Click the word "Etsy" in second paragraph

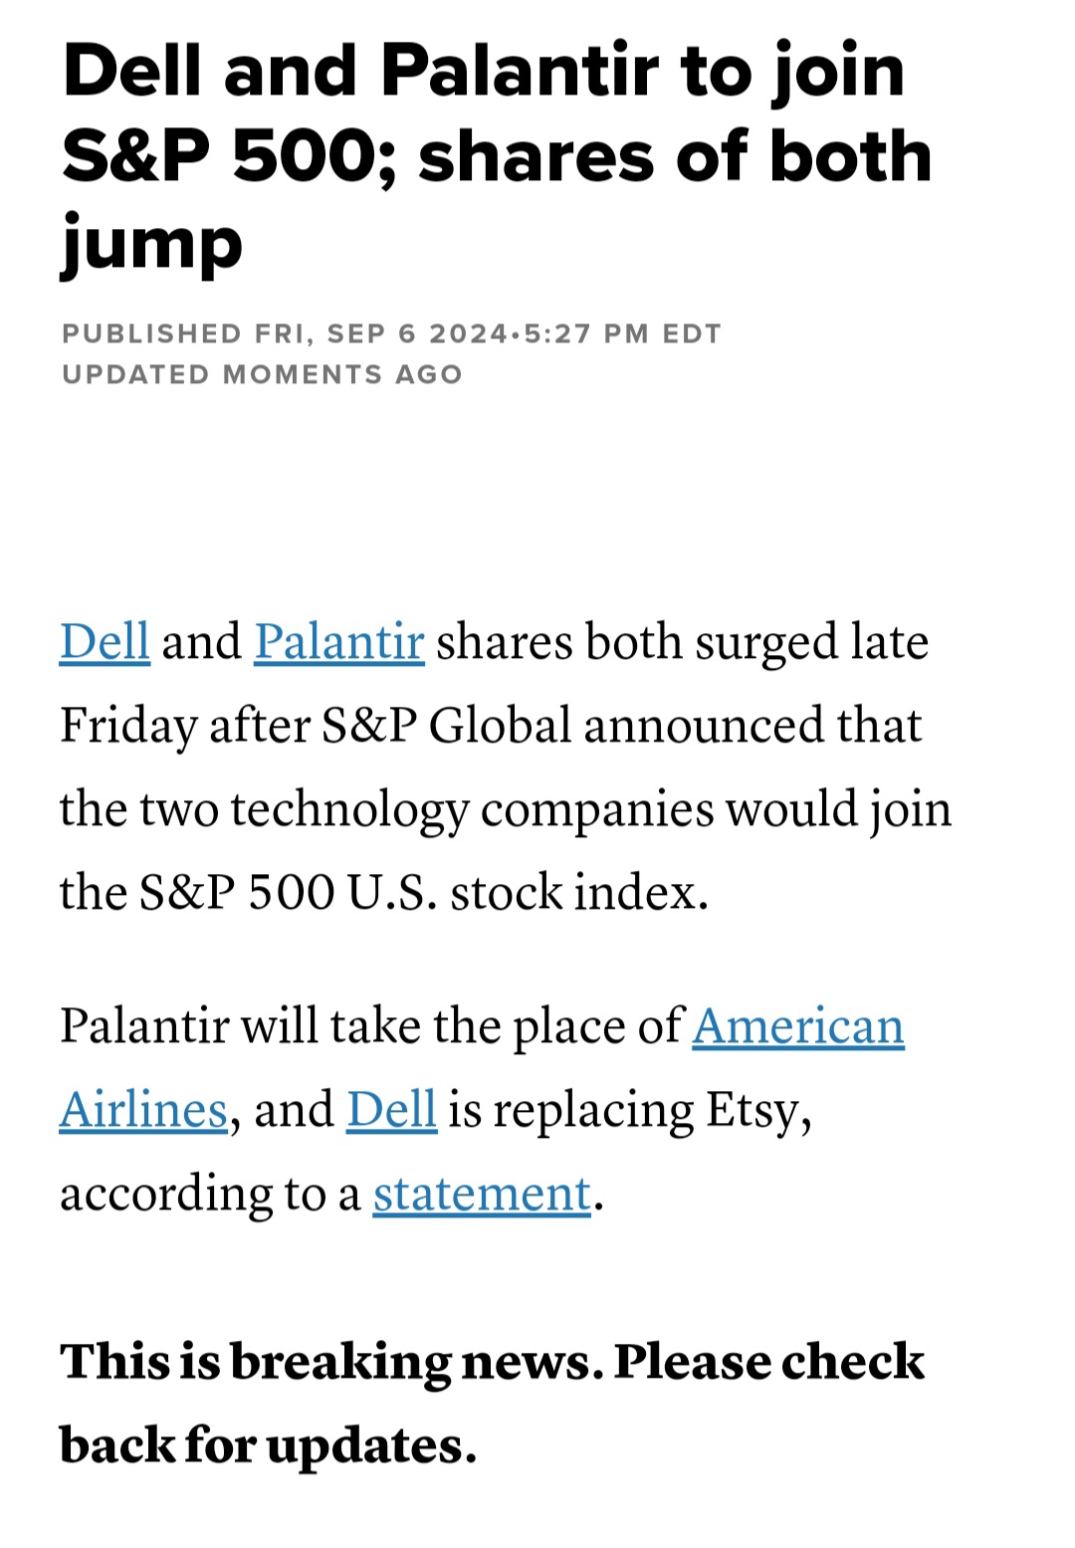coord(753,1110)
